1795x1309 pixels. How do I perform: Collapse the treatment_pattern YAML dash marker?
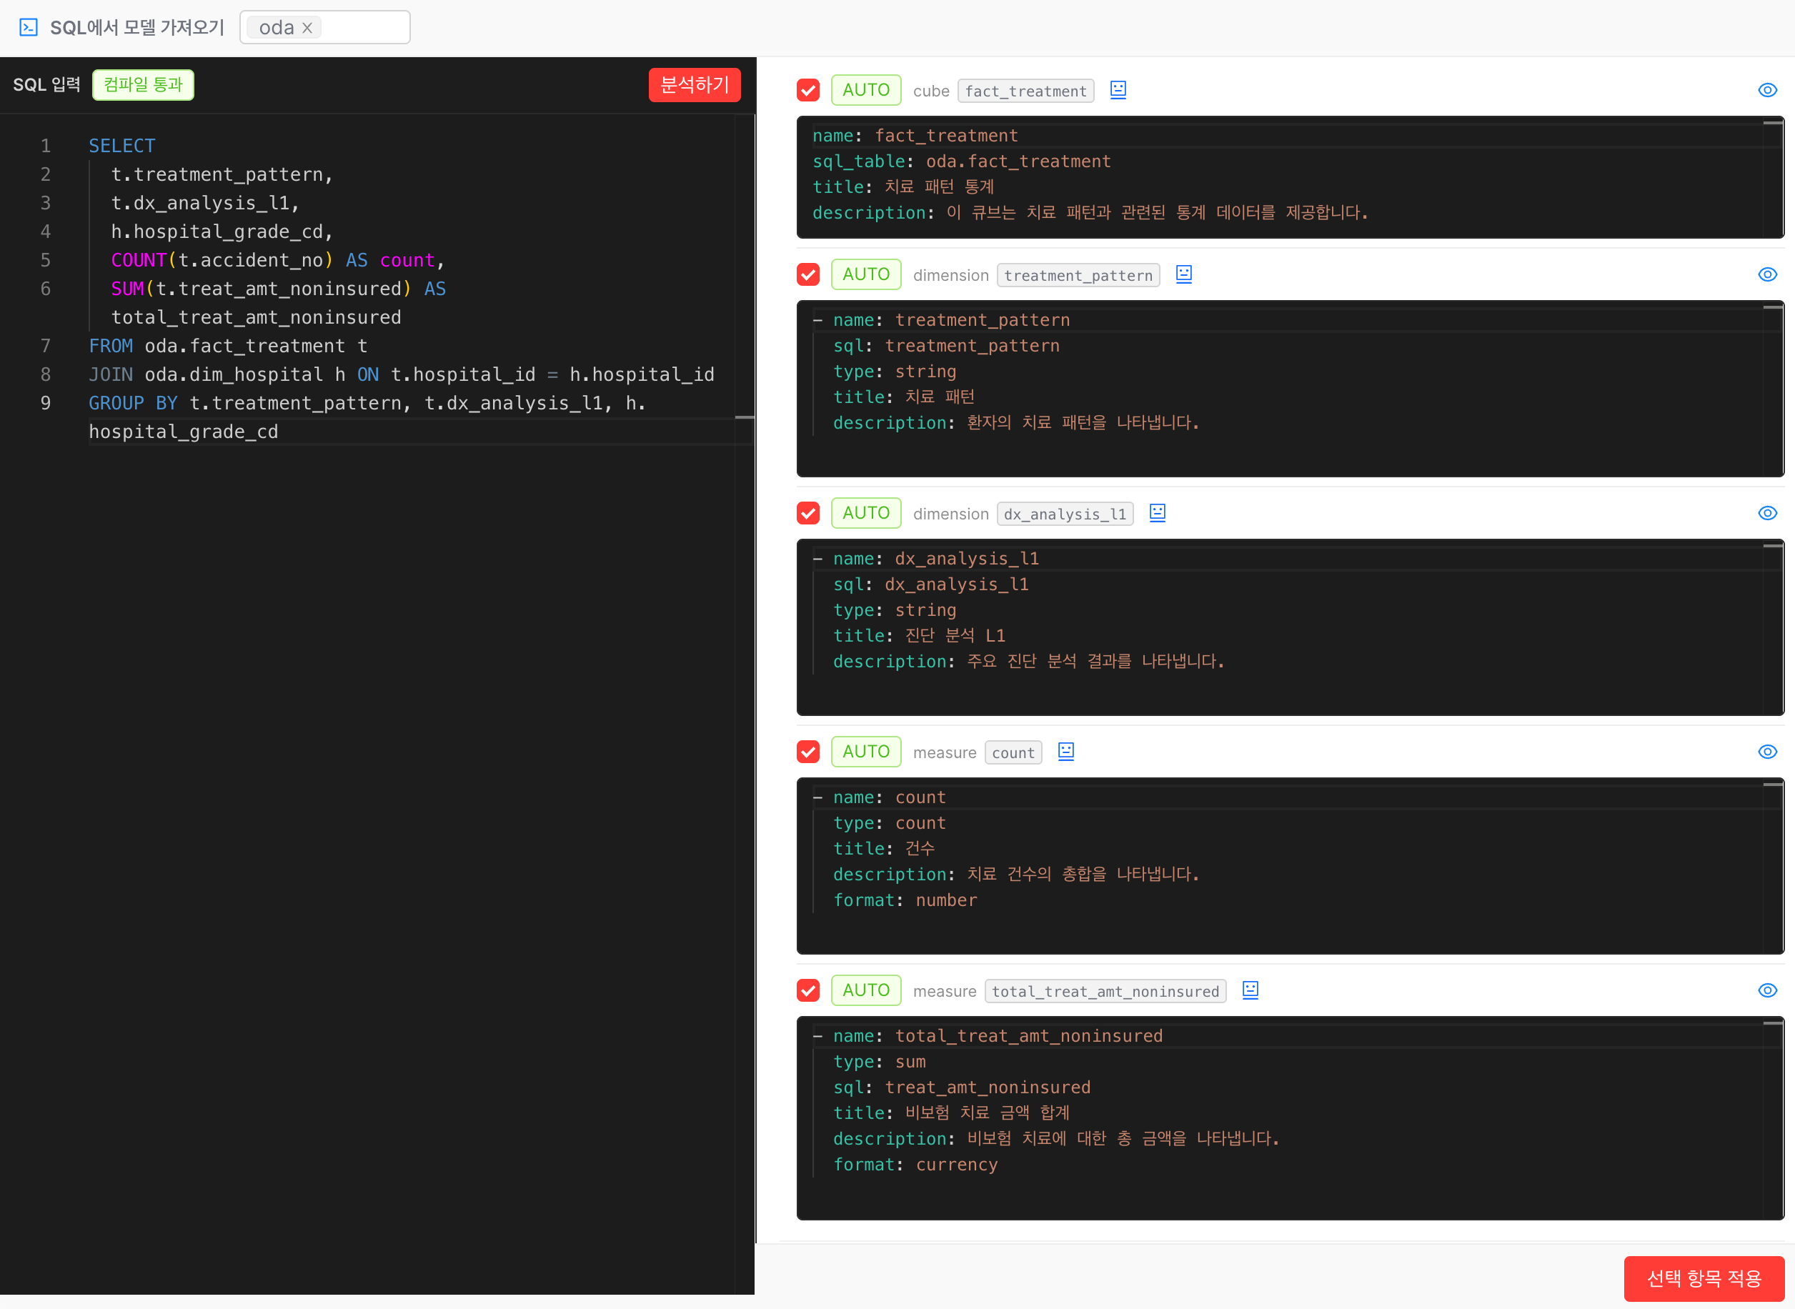[x=818, y=320]
